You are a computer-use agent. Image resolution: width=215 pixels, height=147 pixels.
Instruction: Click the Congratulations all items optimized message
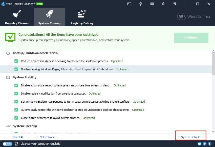tap(59, 35)
